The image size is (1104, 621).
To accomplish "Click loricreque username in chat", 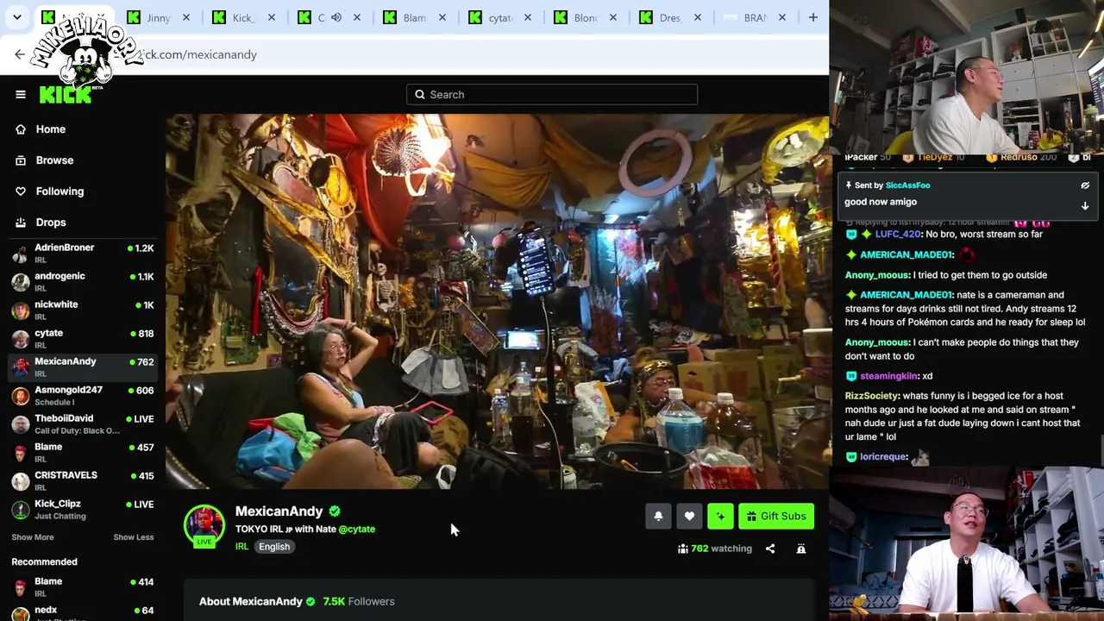I will coord(884,457).
